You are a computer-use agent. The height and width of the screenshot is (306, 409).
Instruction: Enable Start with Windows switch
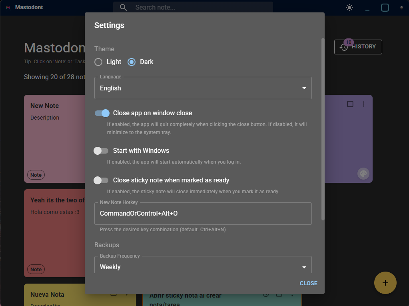click(x=101, y=151)
